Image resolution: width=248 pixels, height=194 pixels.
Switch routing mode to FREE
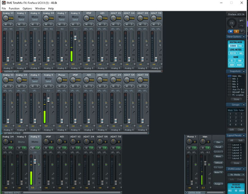tap(240, 46)
